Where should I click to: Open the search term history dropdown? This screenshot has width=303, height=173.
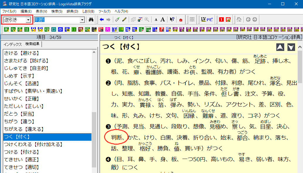tap(82, 20)
